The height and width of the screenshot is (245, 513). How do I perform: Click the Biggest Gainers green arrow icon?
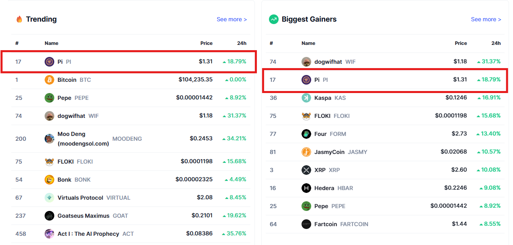tap(274, 19)
